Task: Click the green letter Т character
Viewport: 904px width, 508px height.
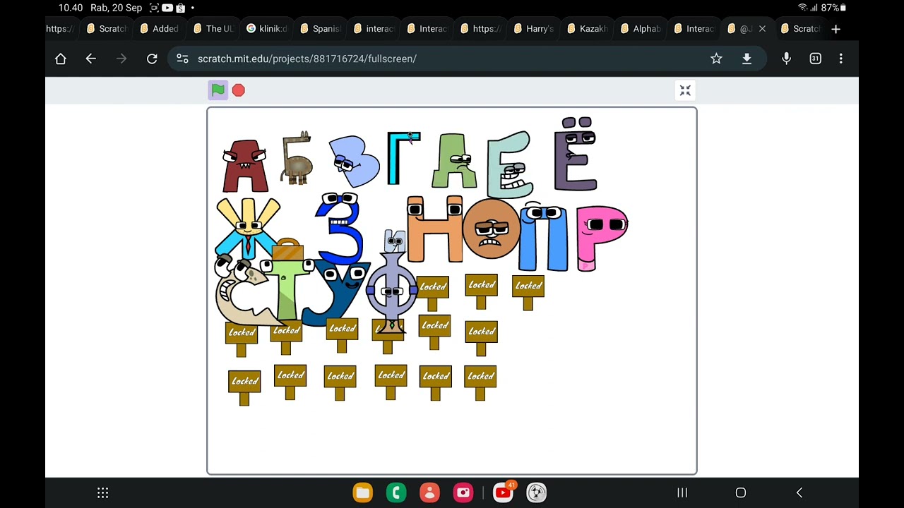Action: coord(289,289)
